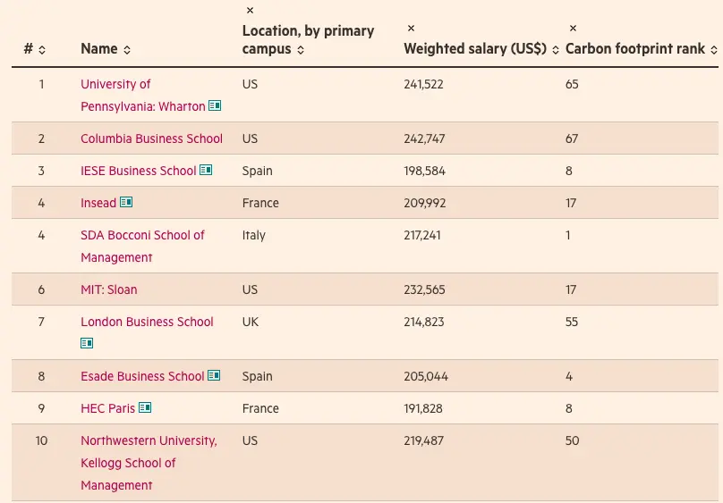The width and height of the screenshot is (723, 503).
Task: Click the profile icon beside Wharton
Action: click(215, 106)
